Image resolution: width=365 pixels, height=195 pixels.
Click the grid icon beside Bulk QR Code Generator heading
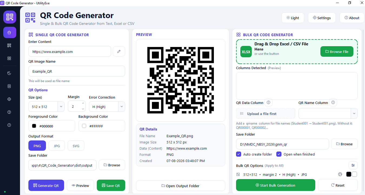[238, 35]
